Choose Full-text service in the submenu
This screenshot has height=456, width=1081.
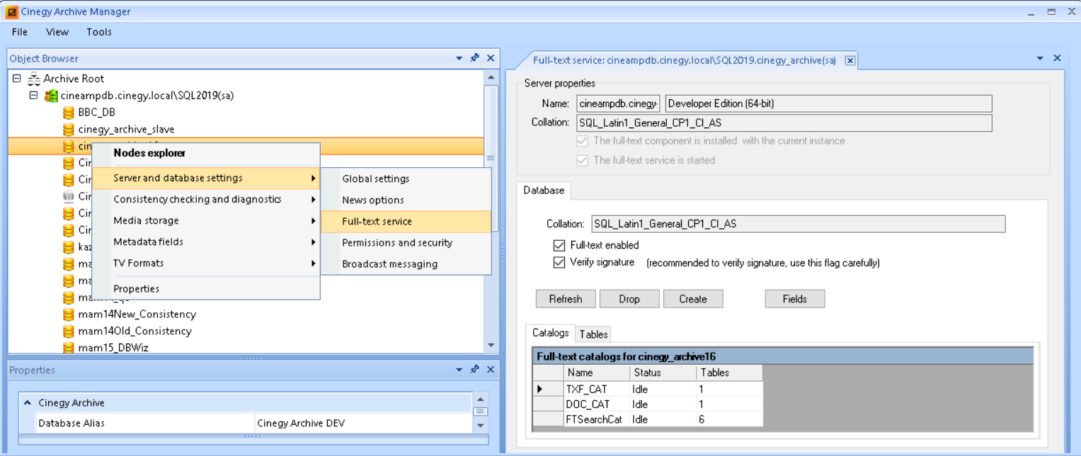click(406, 222)
